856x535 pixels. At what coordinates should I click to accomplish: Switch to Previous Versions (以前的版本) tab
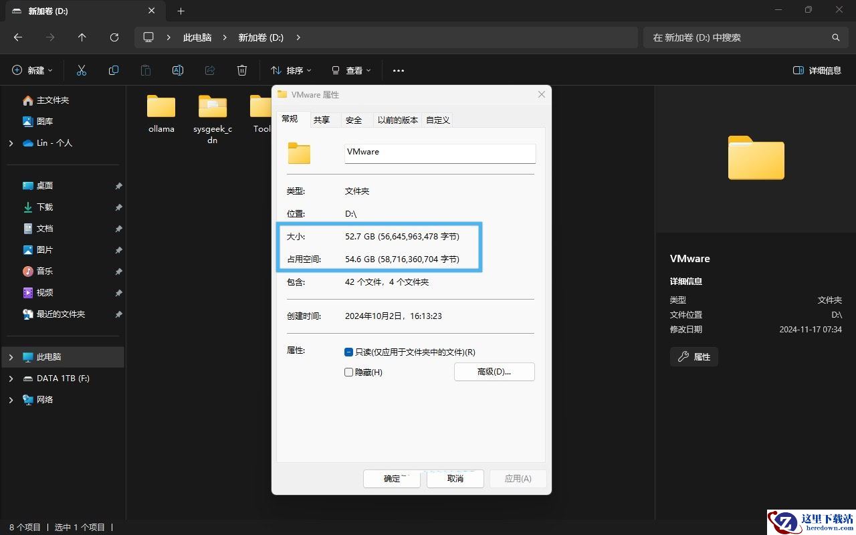click(398, 120)
